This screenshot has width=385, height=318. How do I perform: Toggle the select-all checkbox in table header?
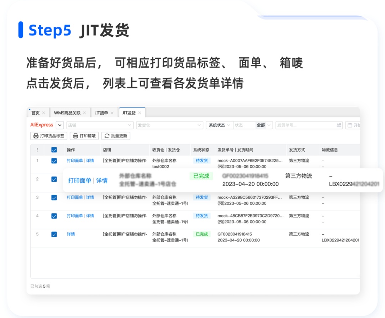tap(54, 150)
